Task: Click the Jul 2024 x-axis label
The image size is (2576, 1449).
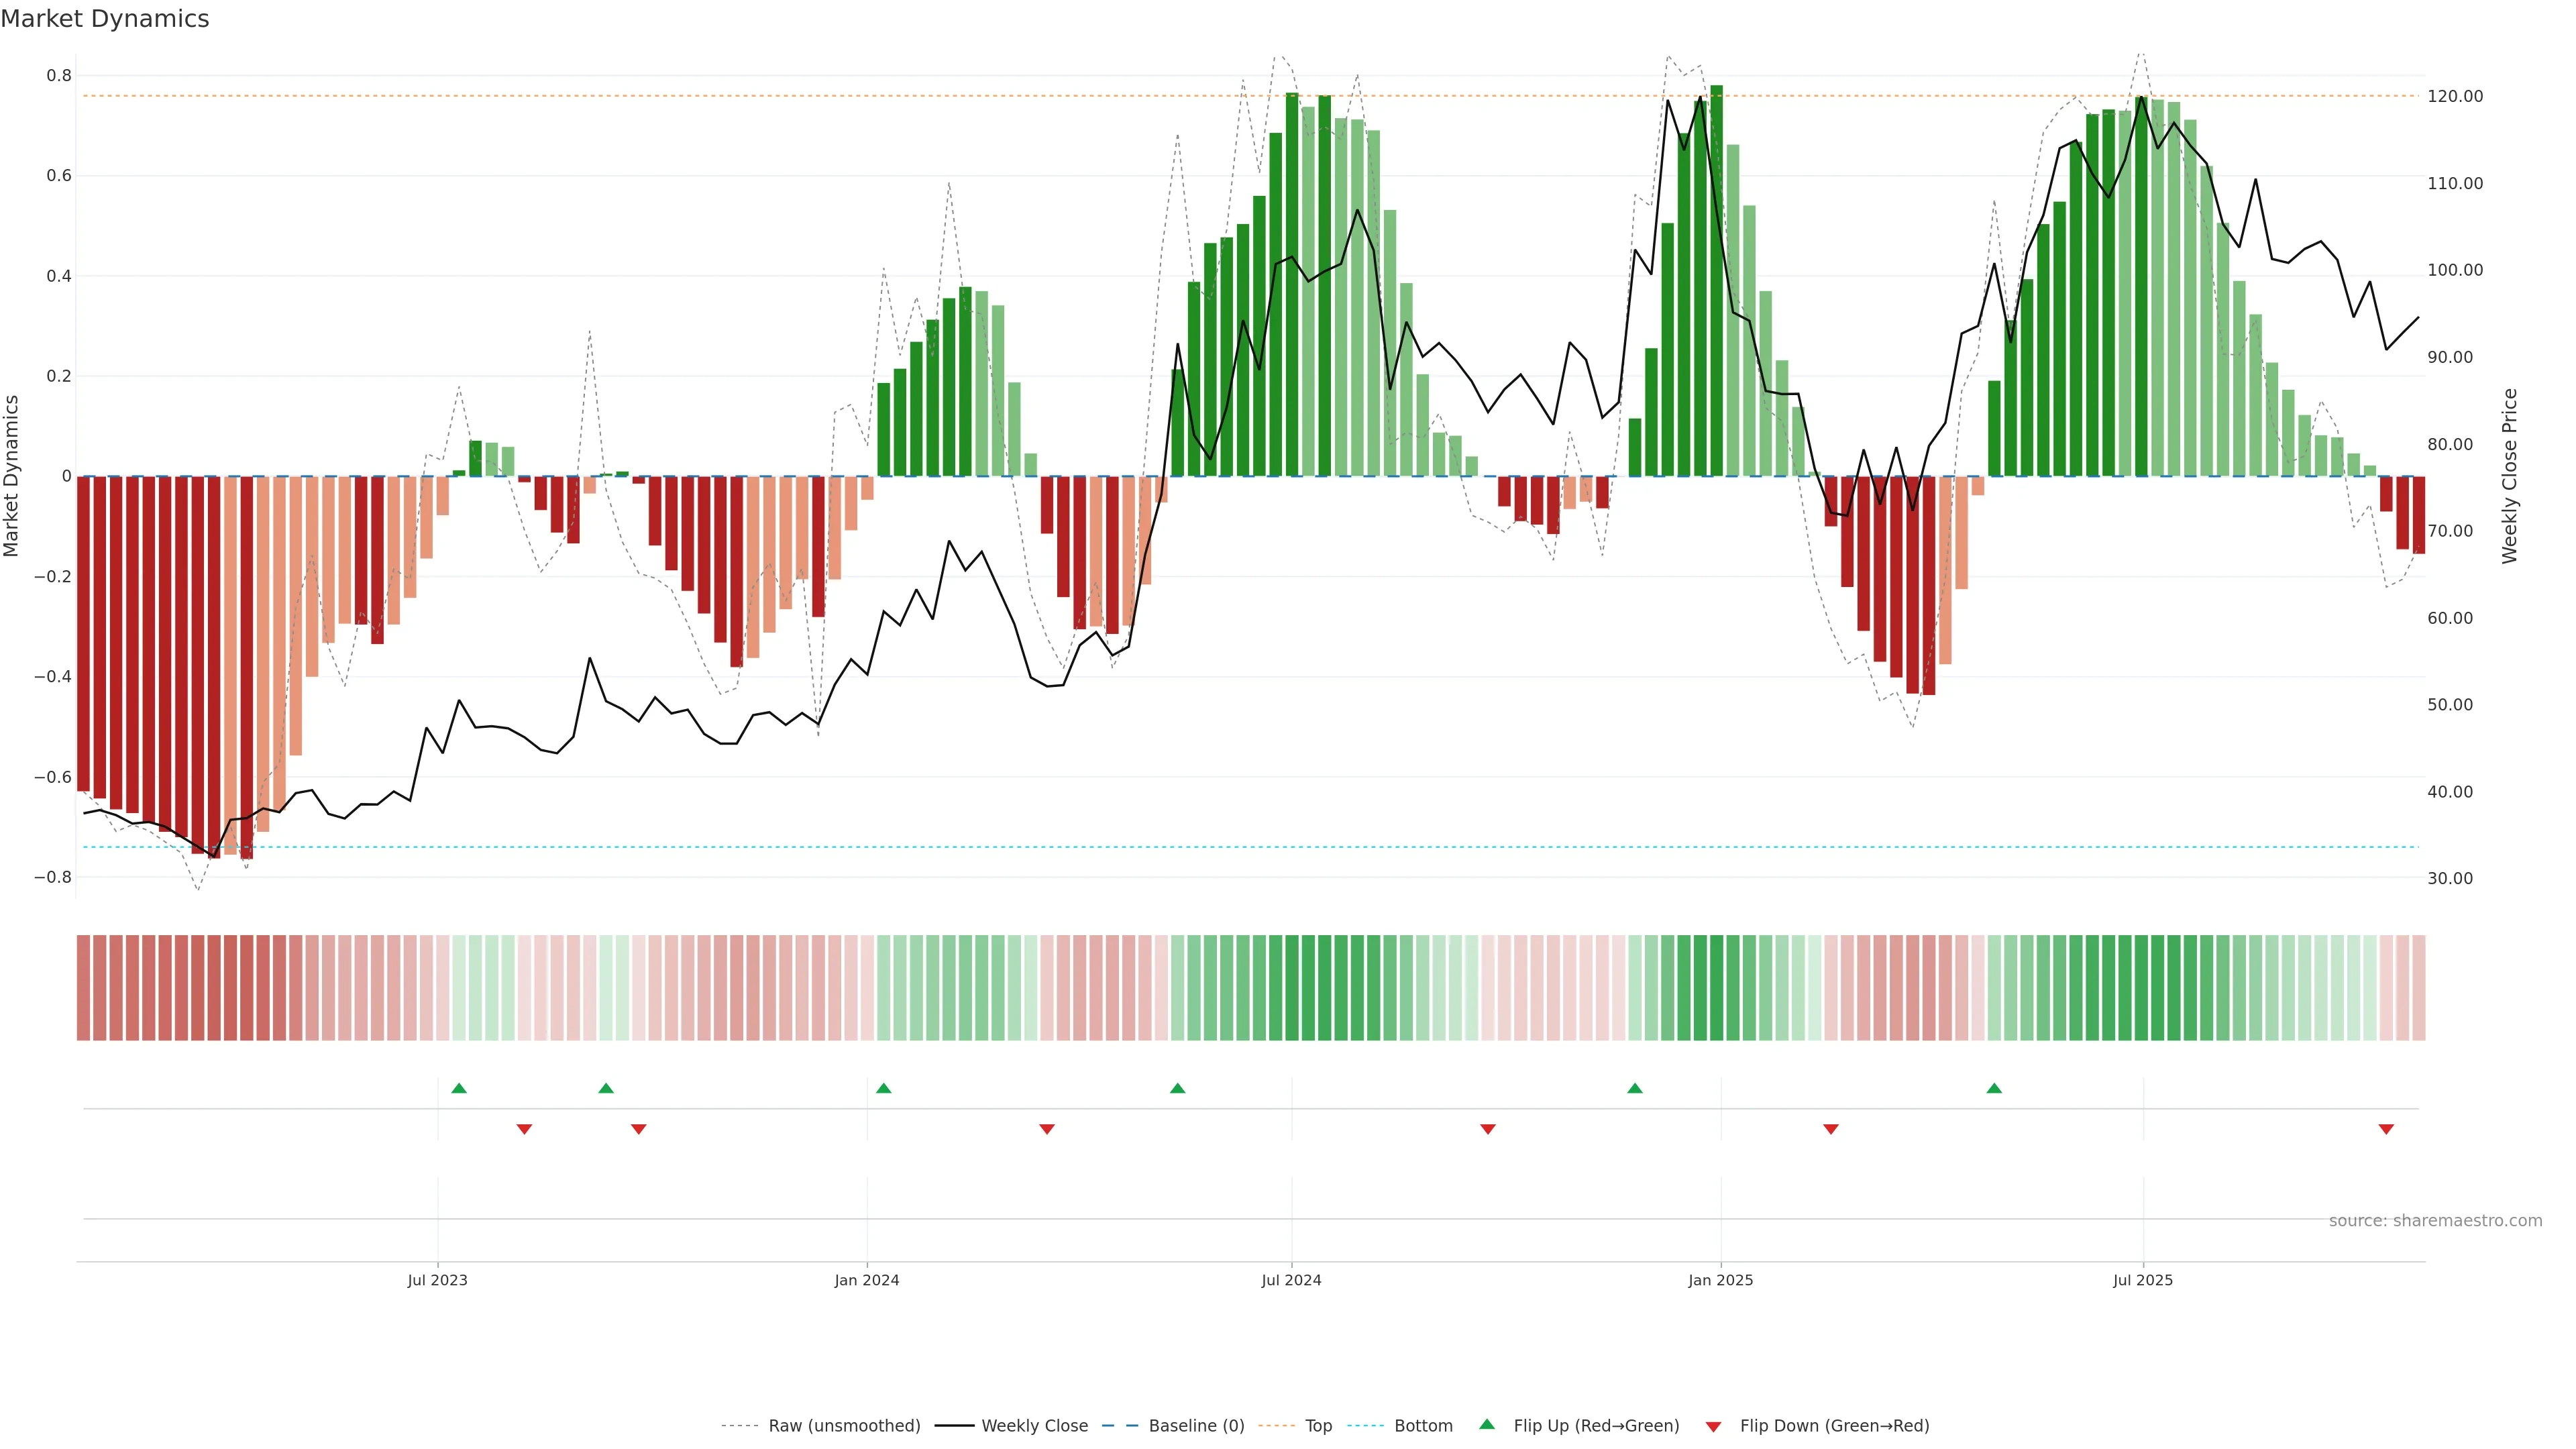Action: pos(1291,1280)
